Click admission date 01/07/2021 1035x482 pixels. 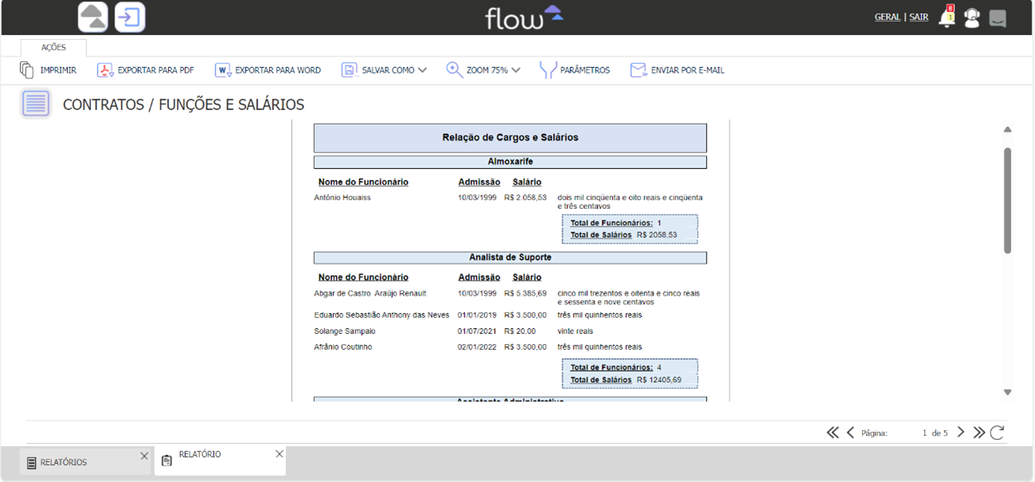[477, 331]
